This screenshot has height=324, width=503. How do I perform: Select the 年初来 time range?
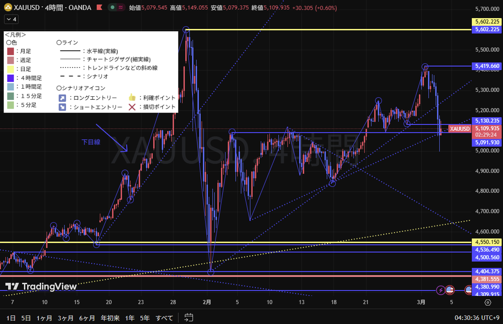[x=110, y=318]
